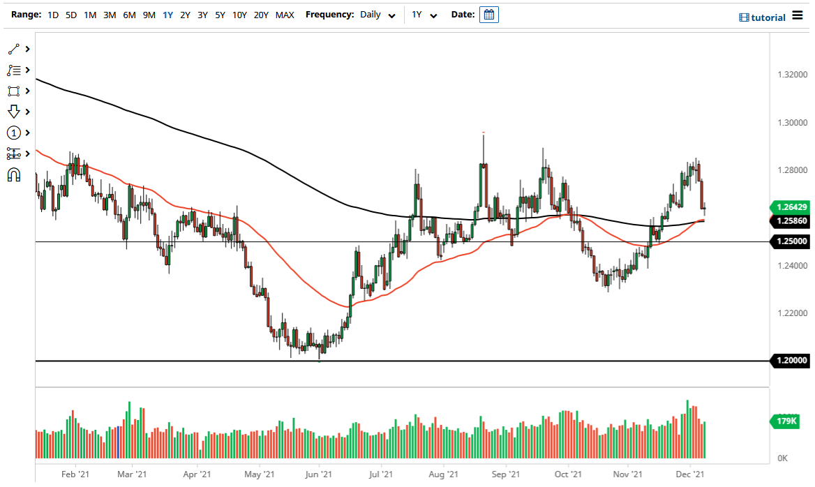
Task: Select the numbered callout tool
Action: point(14,133)
